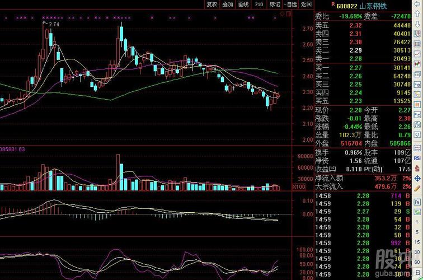The width and height of the screenshot is (423, 280).
Task: Click the circle icon in right toolbar
Action: pos(417,134)
